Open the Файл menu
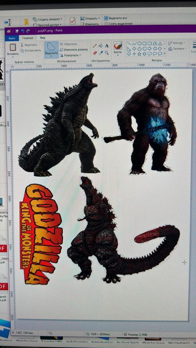 pos(10,38)
